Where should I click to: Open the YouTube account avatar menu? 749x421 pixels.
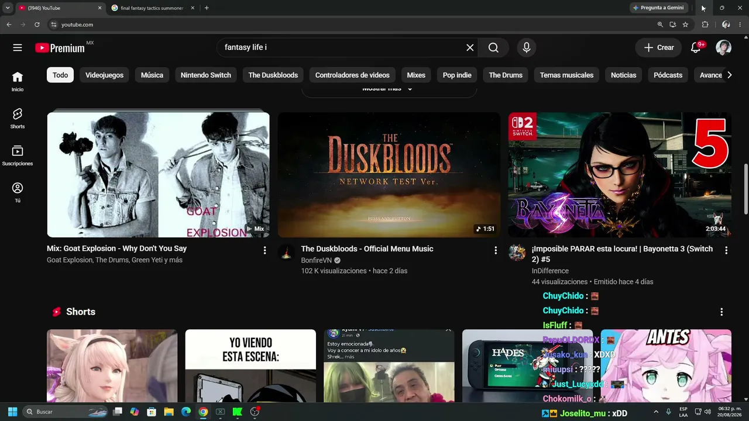coord(723,47)
